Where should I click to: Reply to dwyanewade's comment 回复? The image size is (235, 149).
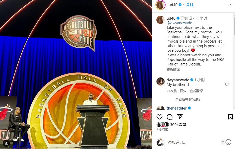(183, 91)
